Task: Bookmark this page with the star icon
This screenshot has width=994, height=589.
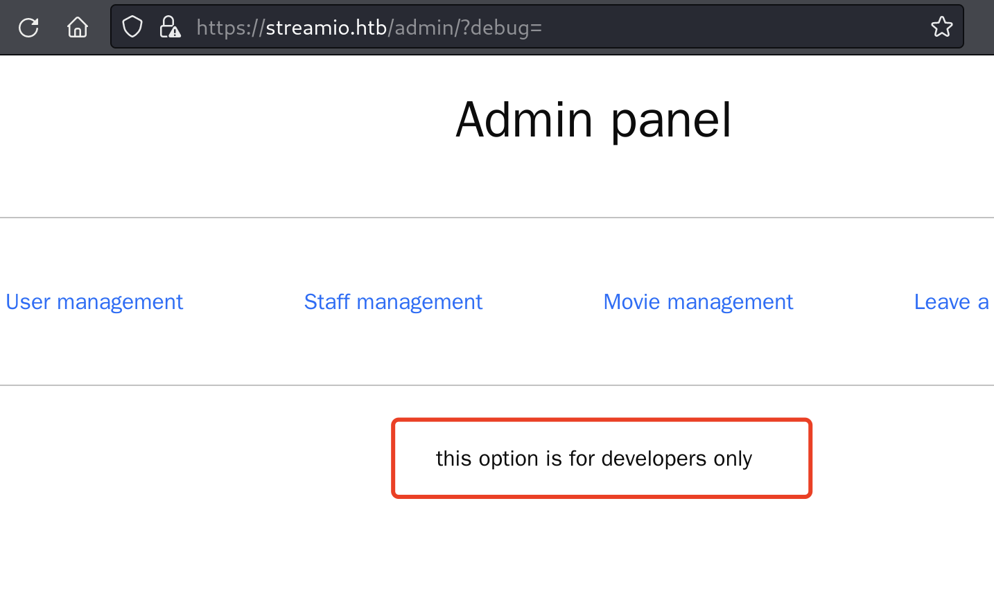Action: [941, 27]
